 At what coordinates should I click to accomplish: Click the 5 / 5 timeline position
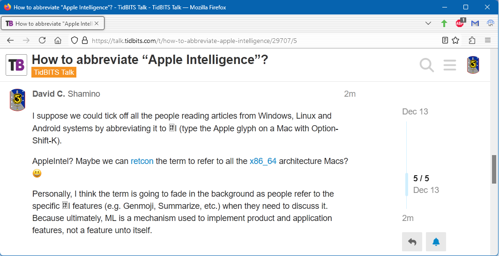421,178
